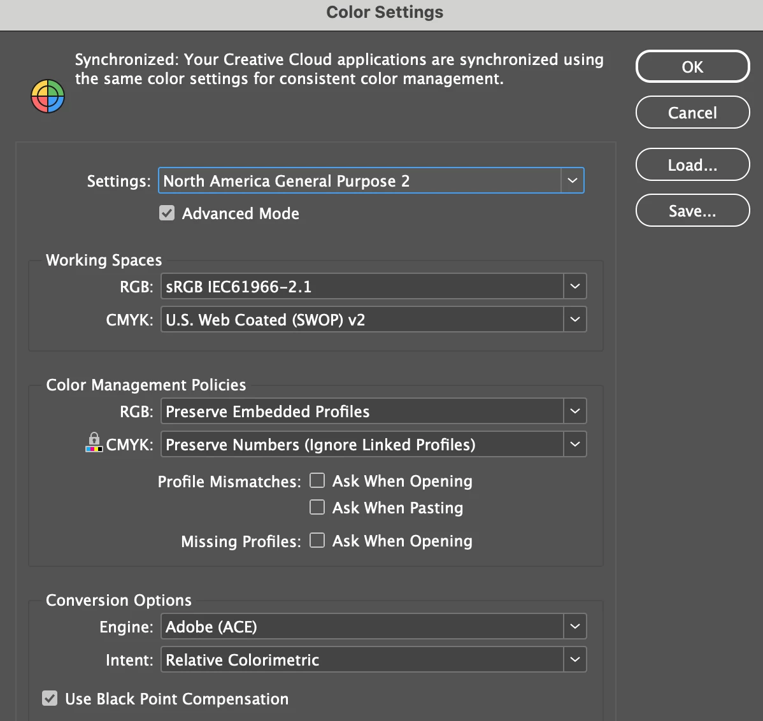The image size is (763, 721).
Task: Open Working Spaces CMYK dropdown
Action: [x=373, y=320]
